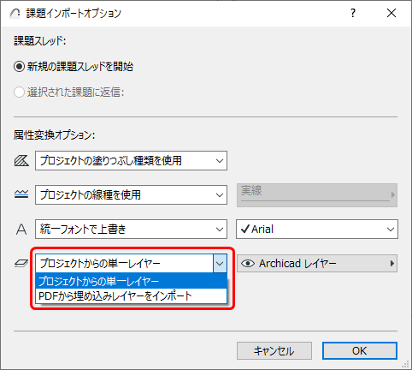Click the eye icon on Archicad レイヤー
412x370 pixels.
tap(248, 263)
